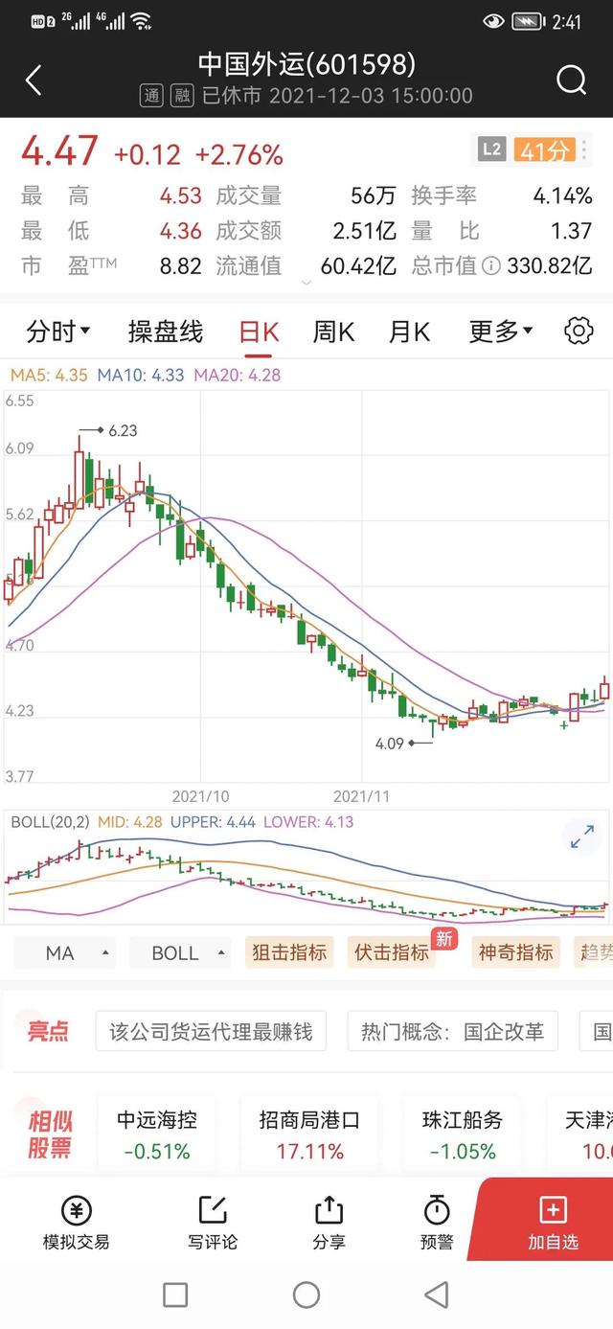Image resolution: width=613 pixels, height=1329 pixels.
Task: Switch to the 周K tab
Action: (x=334, y=332)
